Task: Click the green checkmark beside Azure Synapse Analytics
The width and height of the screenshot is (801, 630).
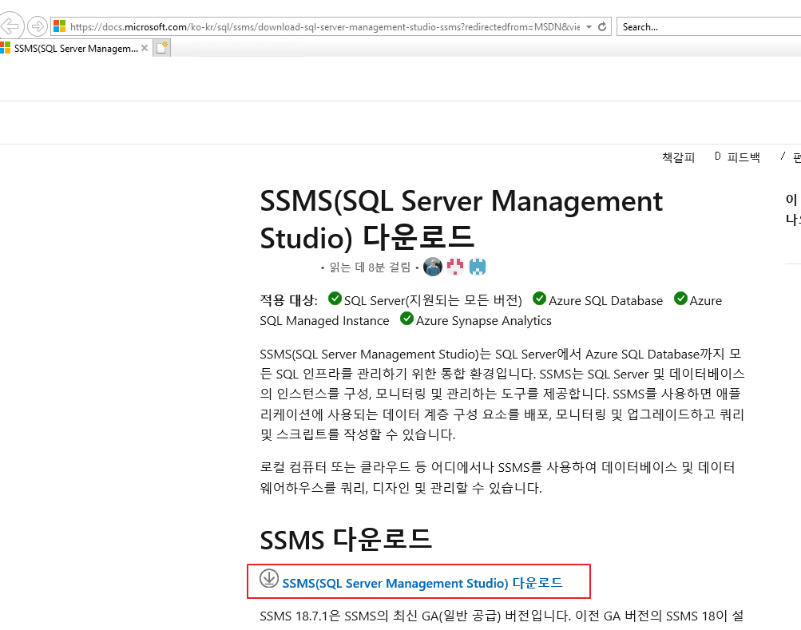Action: click(x=407, y=318)
